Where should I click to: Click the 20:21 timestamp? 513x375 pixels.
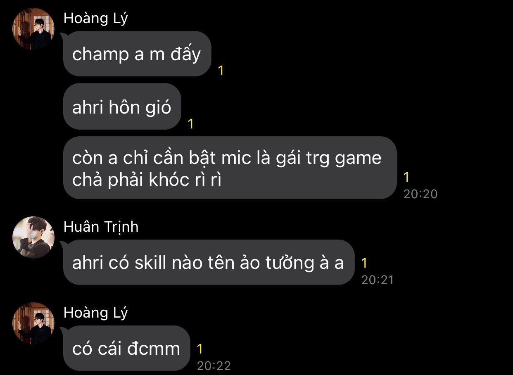(x=378, y=280)
